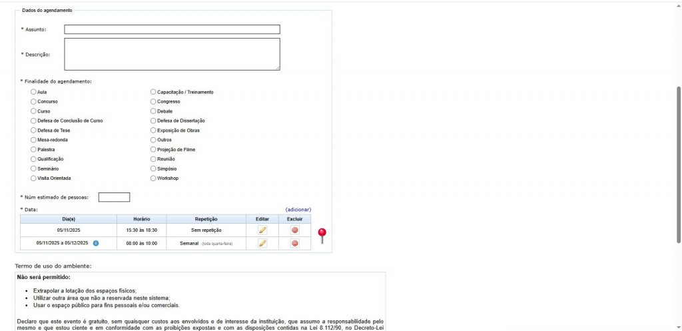Click the pencil edit icon for 05/11/2025 15:30

(x=262, y=230)
